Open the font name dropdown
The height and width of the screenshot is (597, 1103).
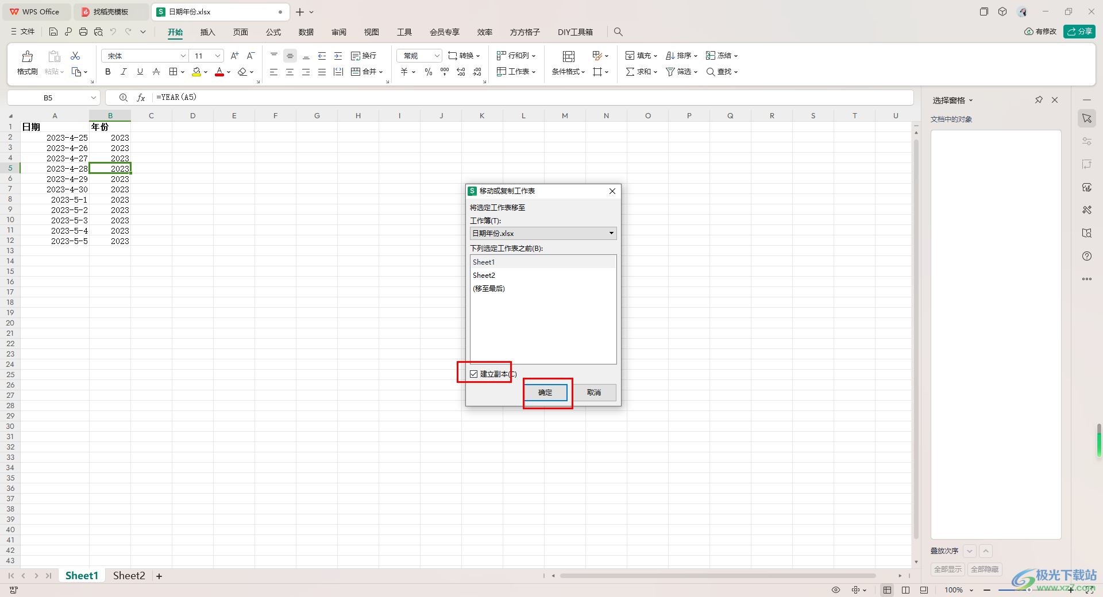(183, 56)
